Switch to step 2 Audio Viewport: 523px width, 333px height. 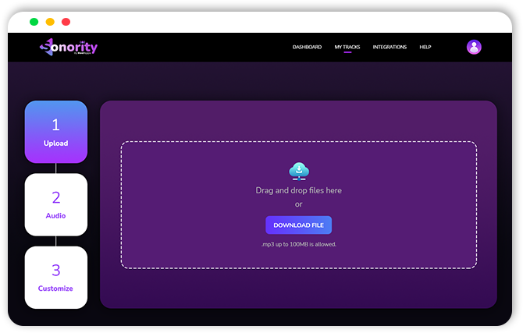pos(56,204)
